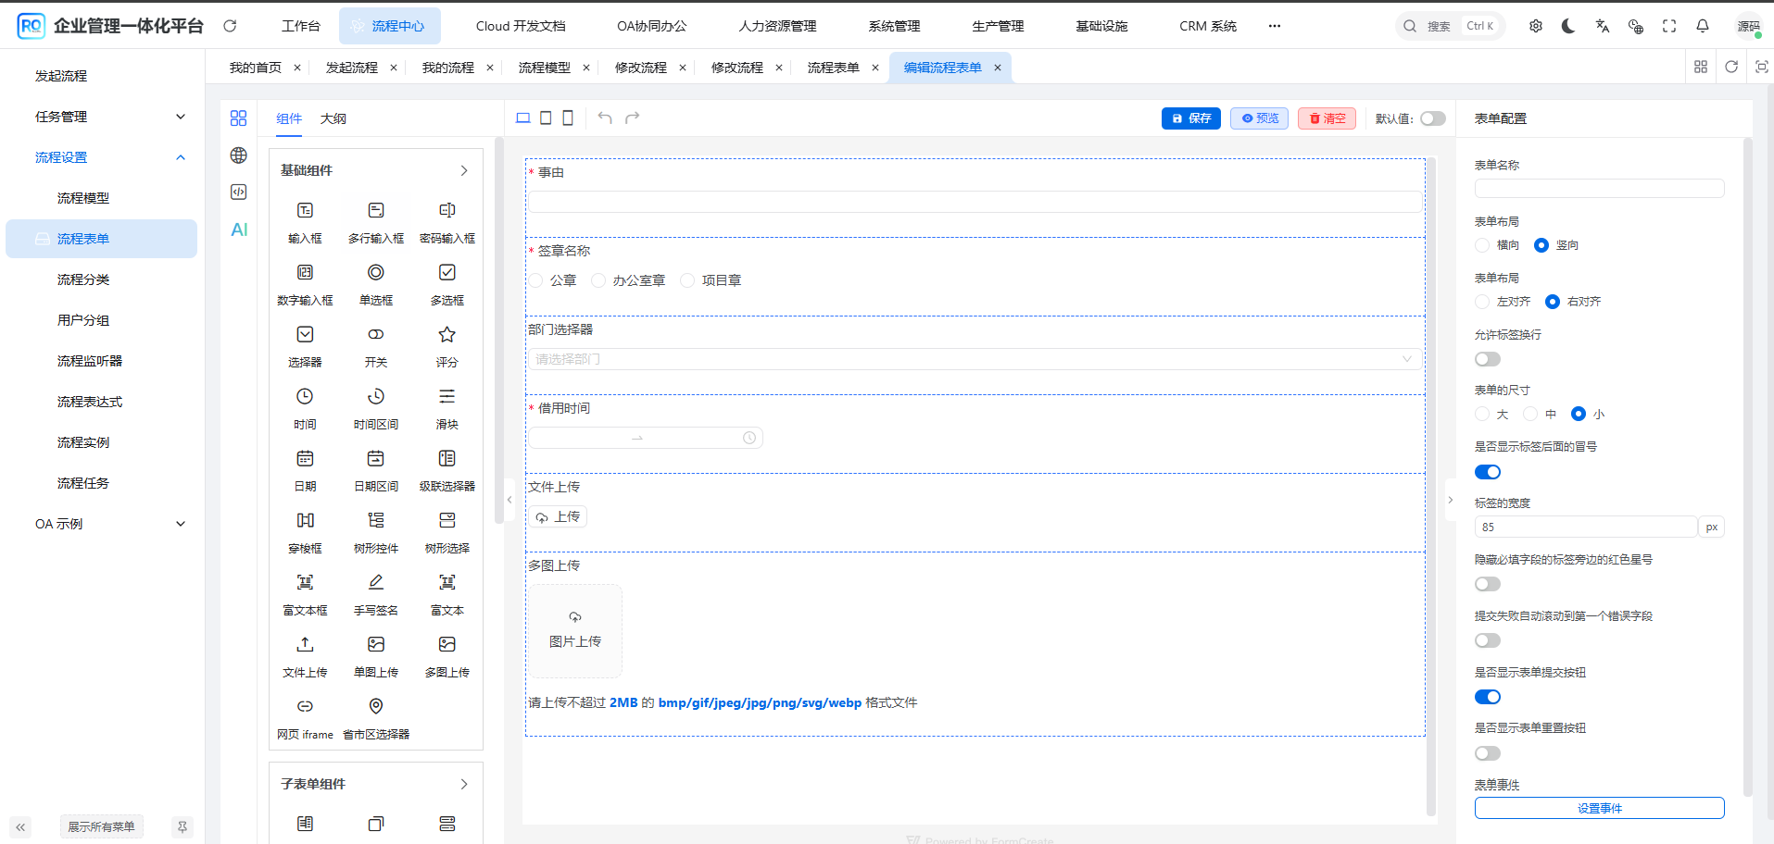
Task: Click the notification bell icon
Action: [x=1702, y=26]
